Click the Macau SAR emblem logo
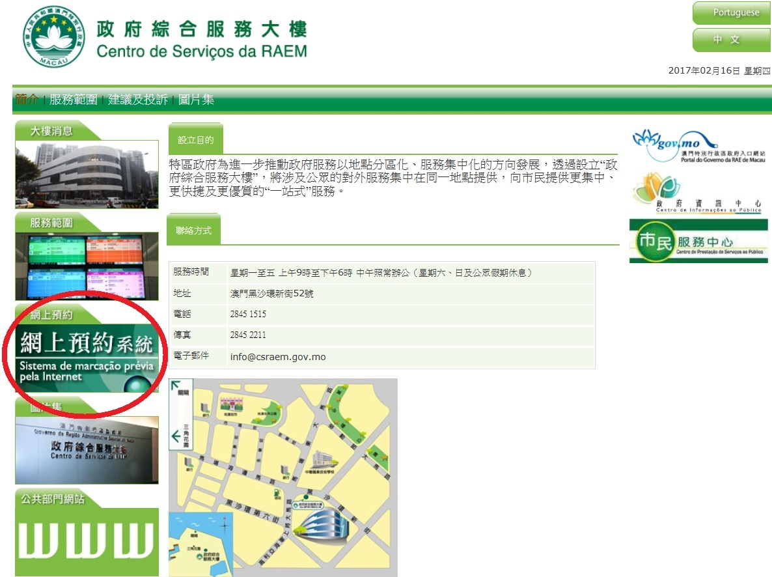 point(53,36)
